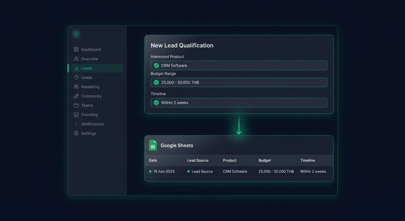The height and width of the screenshot is (221, 405).
Task: Click the Marketing icon in sidebar
Action: click(76, 87)
